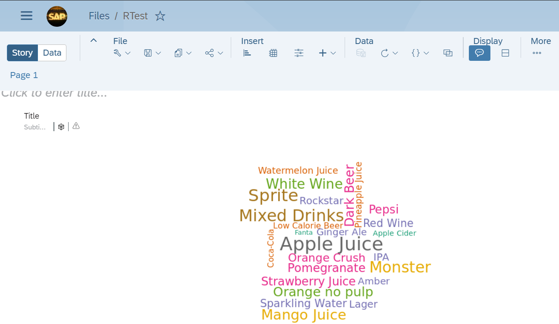Screen dimensions: 559x324
Task: Mark RTest as favorite with star
Action: [160, 16]
